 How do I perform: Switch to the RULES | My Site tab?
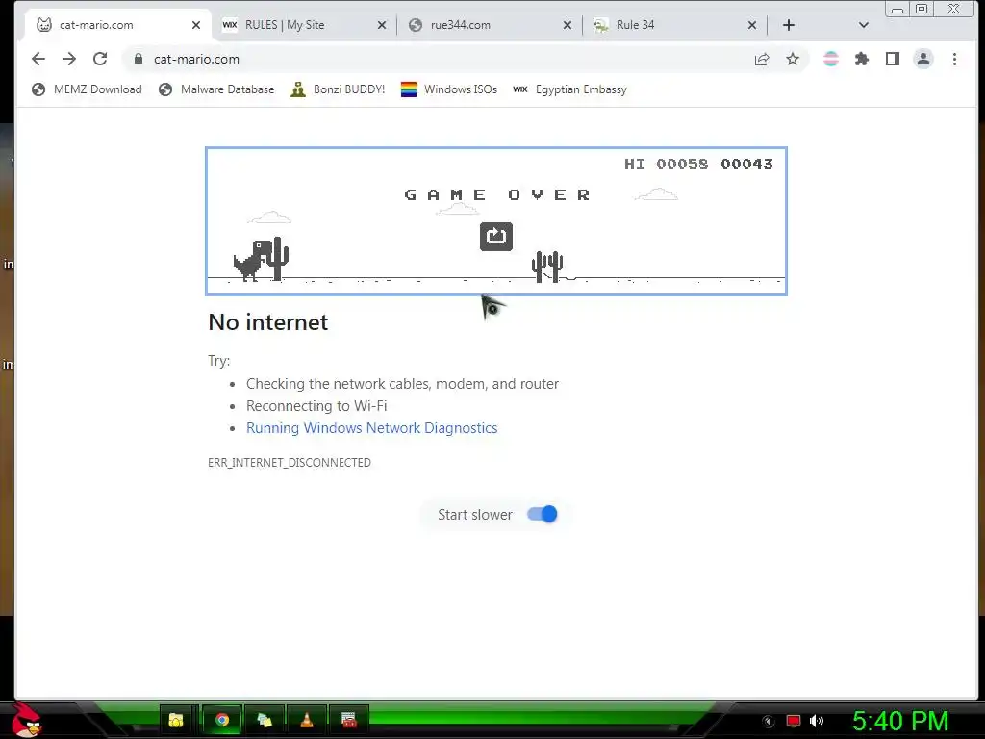coord(305,25)
